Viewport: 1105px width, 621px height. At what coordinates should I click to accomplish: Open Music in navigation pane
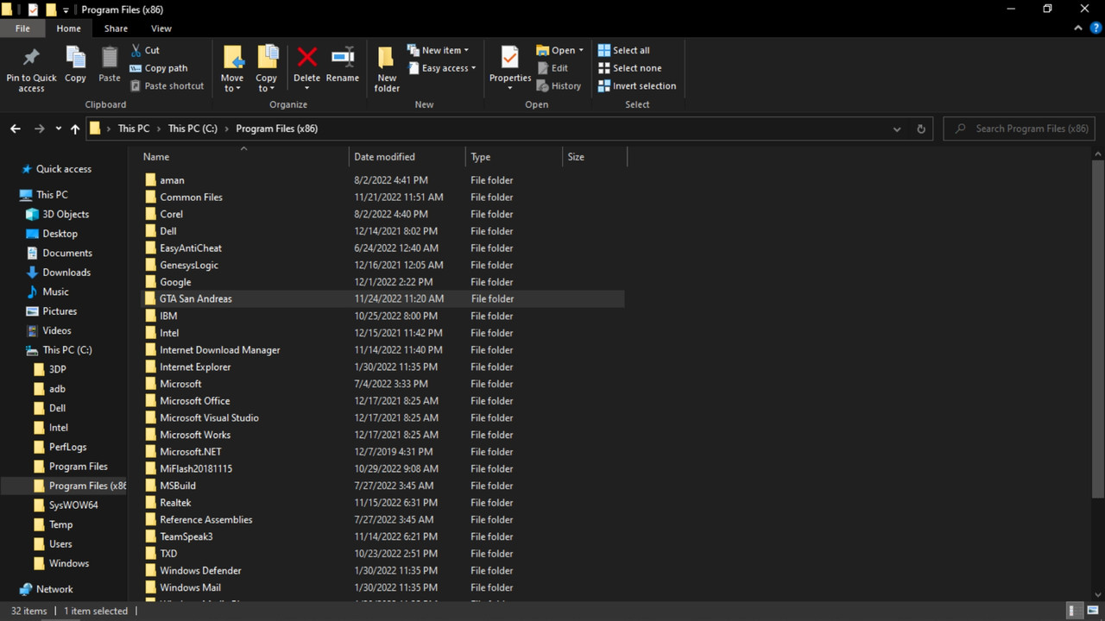(x=55, y=292)
